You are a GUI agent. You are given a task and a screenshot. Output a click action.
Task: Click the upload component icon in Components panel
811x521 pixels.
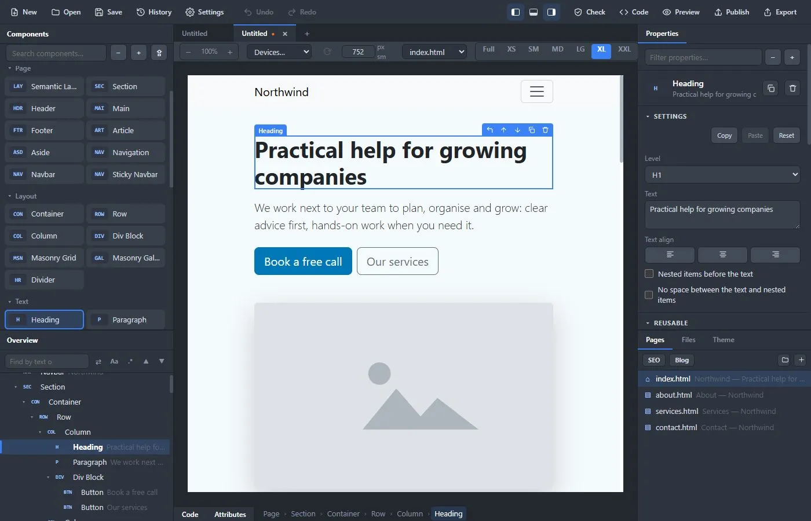[x=159, y=53]
